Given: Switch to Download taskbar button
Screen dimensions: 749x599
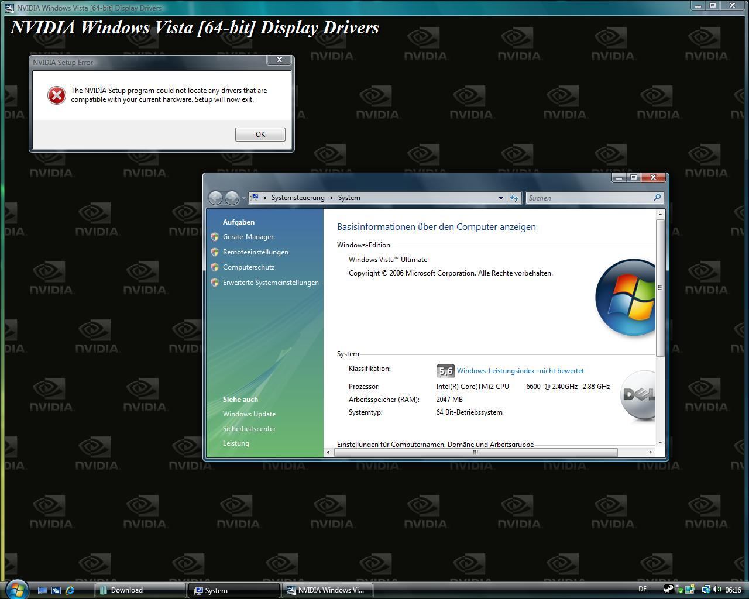Looking at the screenshot, I should click(140, 590).
